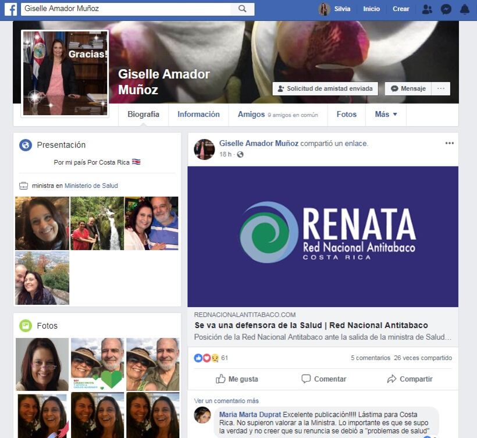Image resolution: width=477 pixels, height=438 pixels.
Task: Open the Ministerio de Salud link
Action: tap(91, 186)
